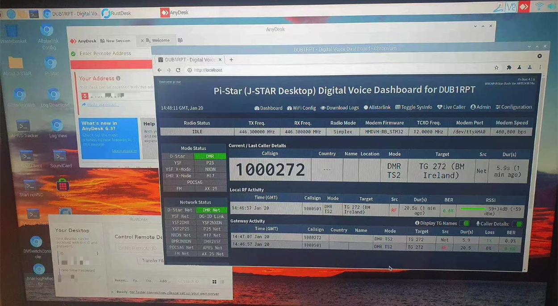
Task: Switch to RustDesk in the taskbar
Action: point(117,13)
